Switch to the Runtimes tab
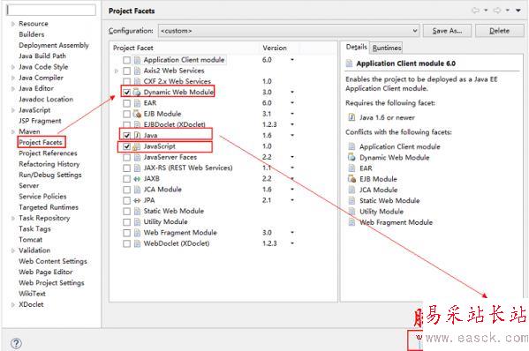This screenshot has height=351, width=529. (387, 48)
